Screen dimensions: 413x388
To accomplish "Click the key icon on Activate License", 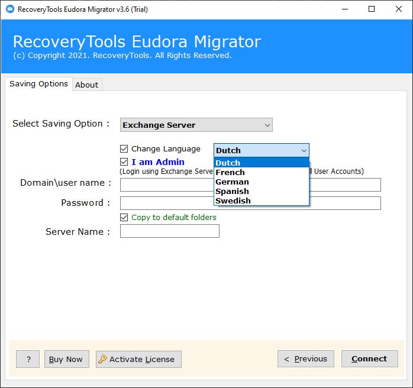I will click(x=102, y=359).
